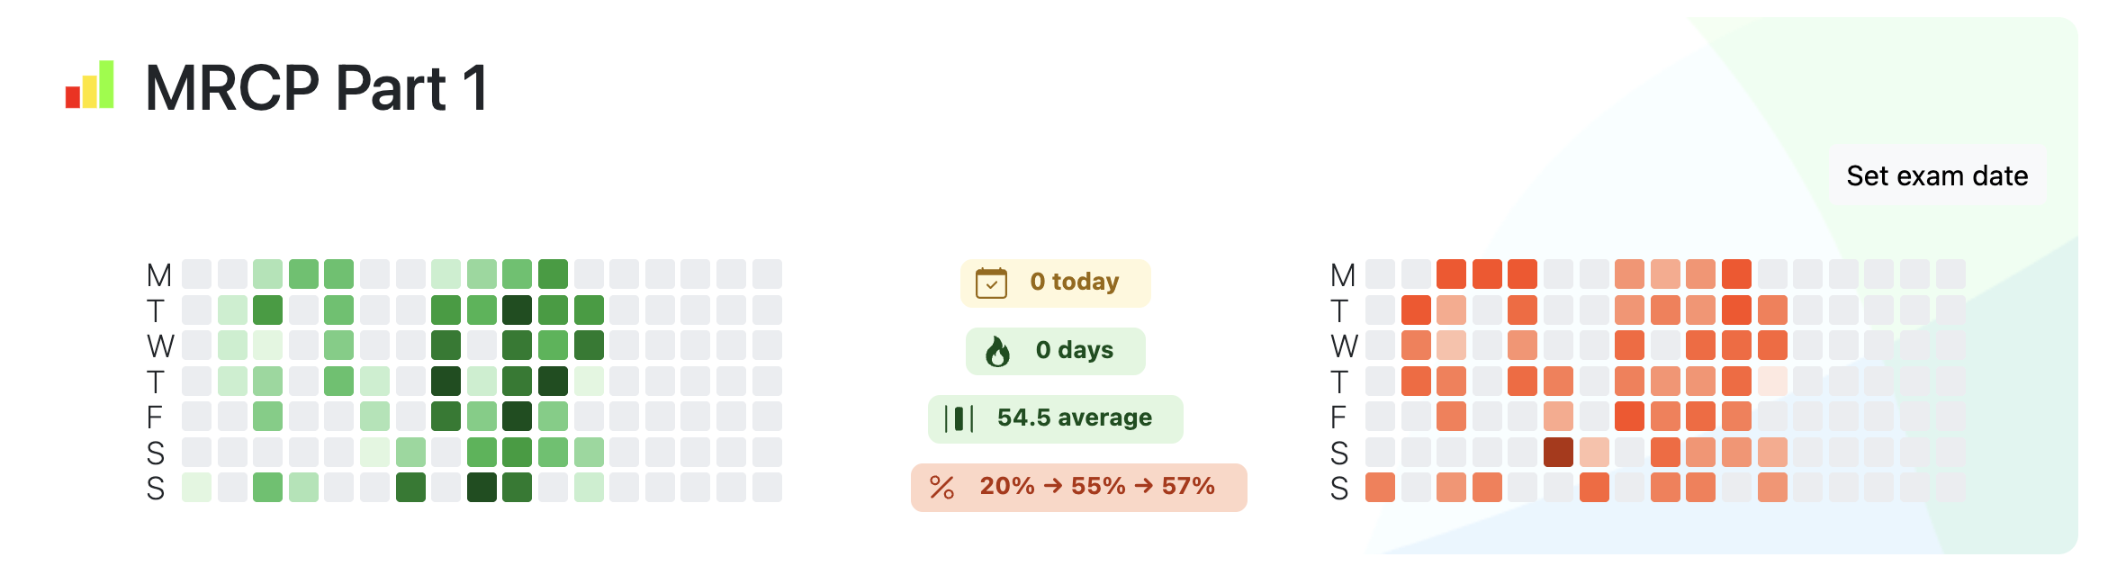Screen dimensions: 2117x575
Task: Click the "54.5 average" text
Action: (x=1074, y=418)
